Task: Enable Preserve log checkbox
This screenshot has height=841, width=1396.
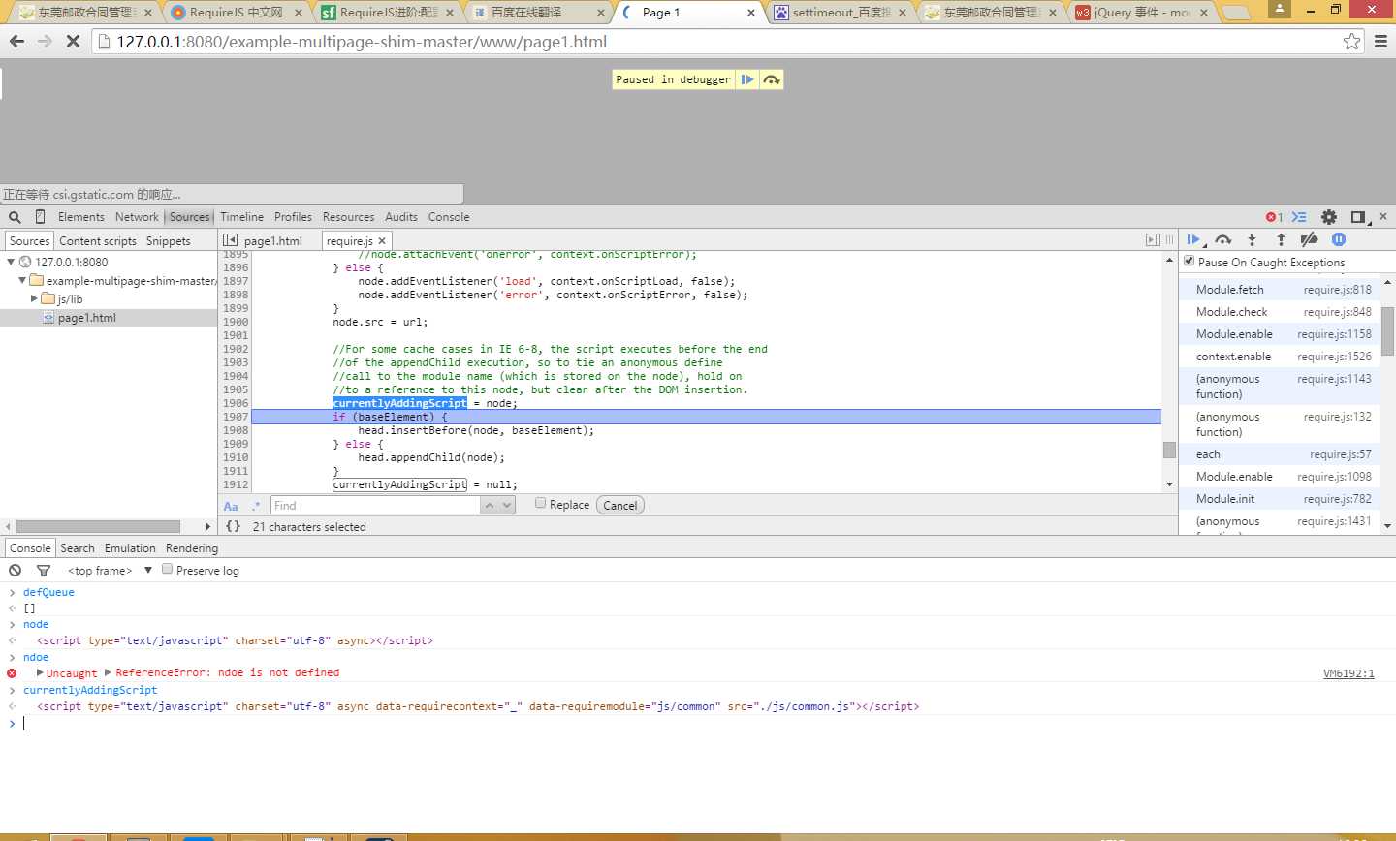Action: tap(167, 569)
